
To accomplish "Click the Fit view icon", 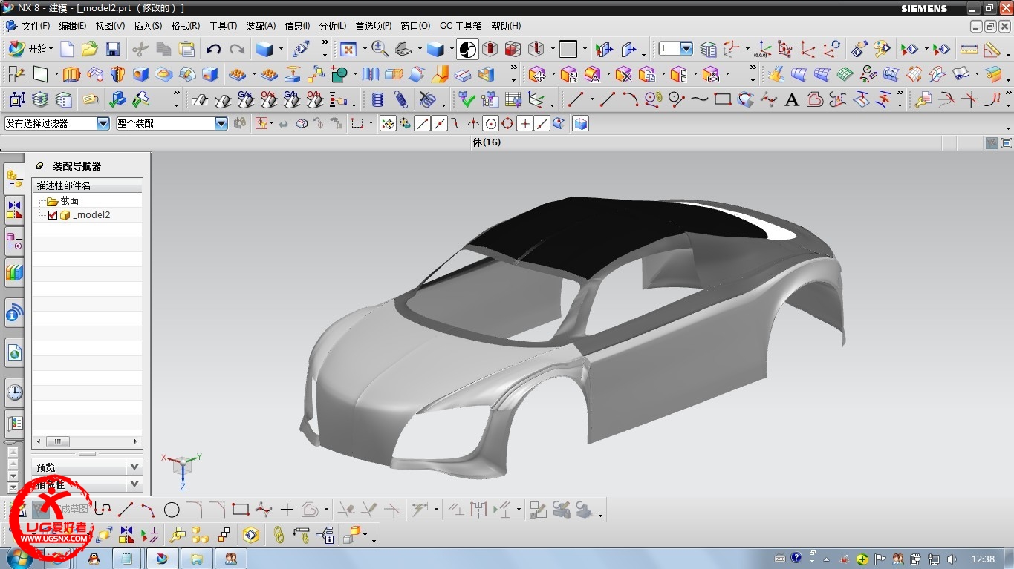I will (348, 50).
